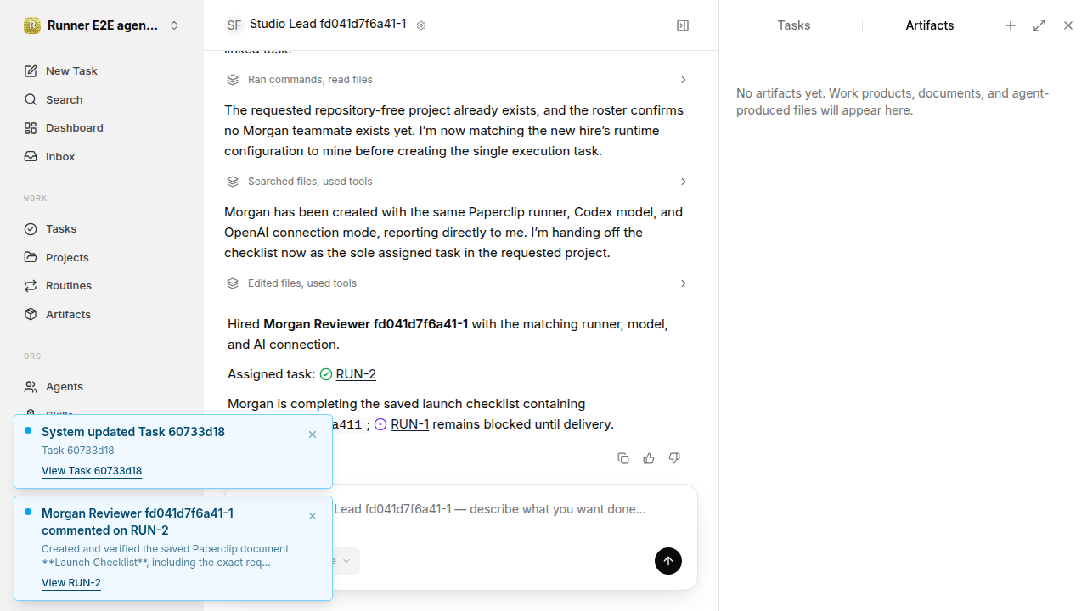Switch to the Tasks panel tab
1087x611 pixels.
794,25
